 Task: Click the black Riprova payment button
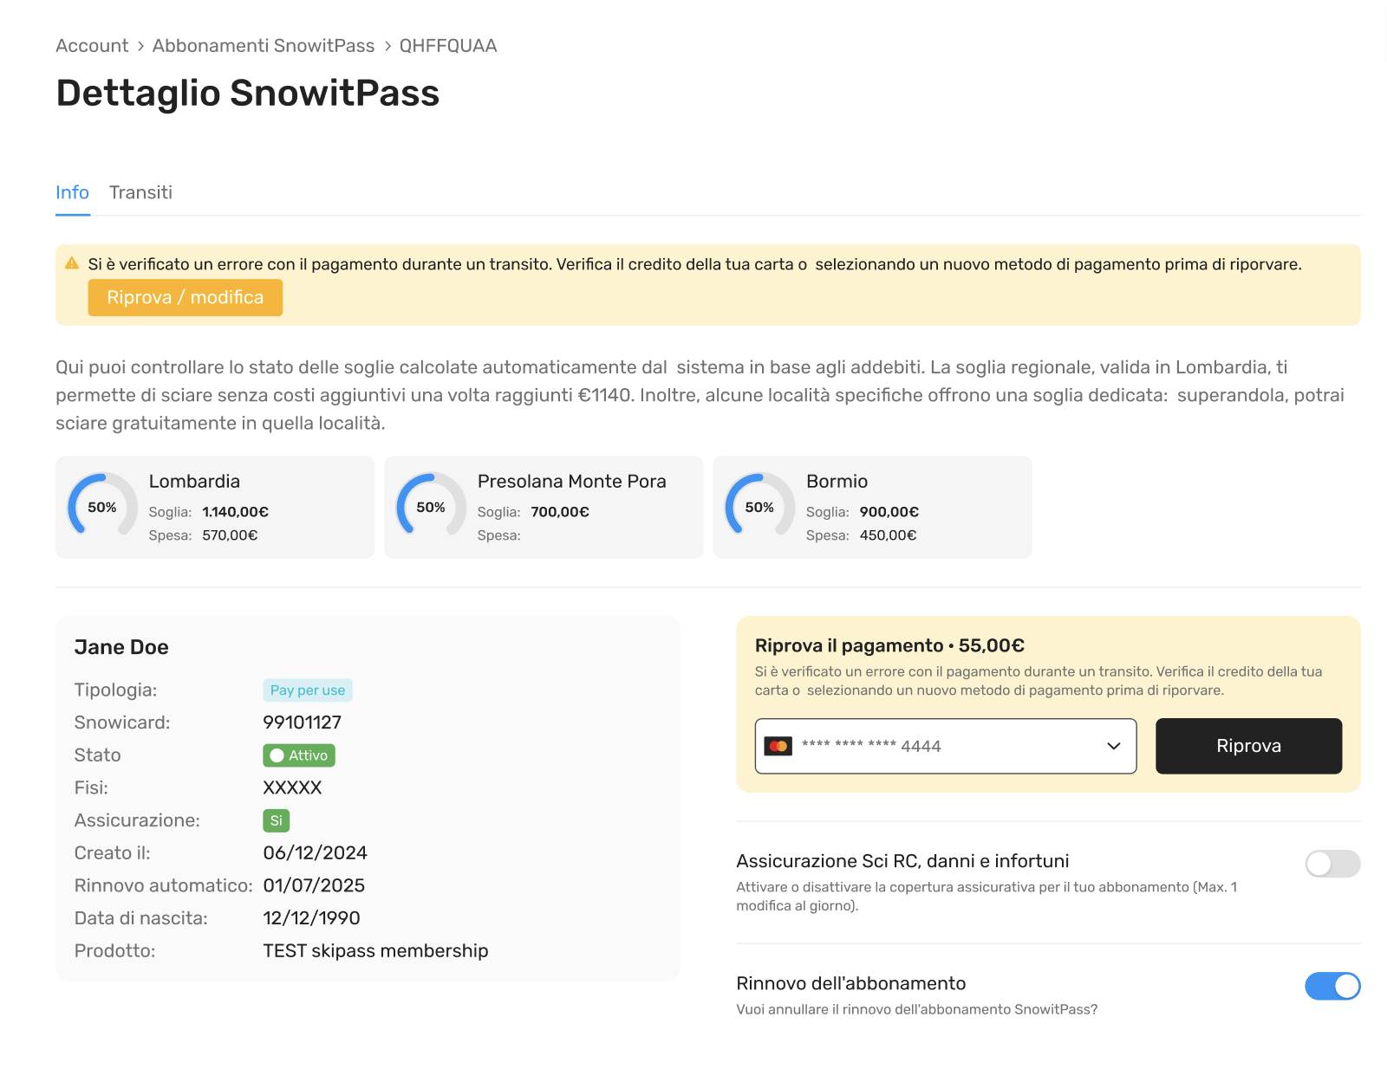pos(1248,746)
